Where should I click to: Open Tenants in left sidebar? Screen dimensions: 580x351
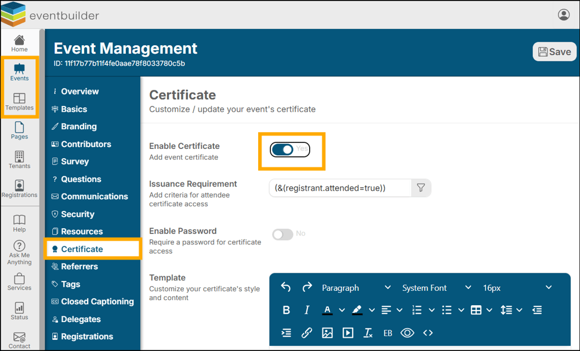tap(19, 160)
